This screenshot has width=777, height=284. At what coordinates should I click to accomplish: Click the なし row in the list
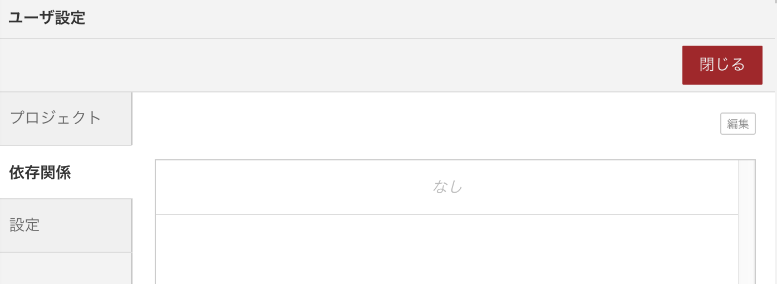point(447,187)
